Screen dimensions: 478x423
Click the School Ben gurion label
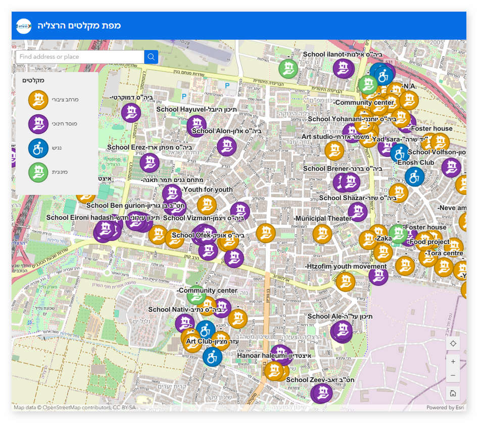[135, 206]
